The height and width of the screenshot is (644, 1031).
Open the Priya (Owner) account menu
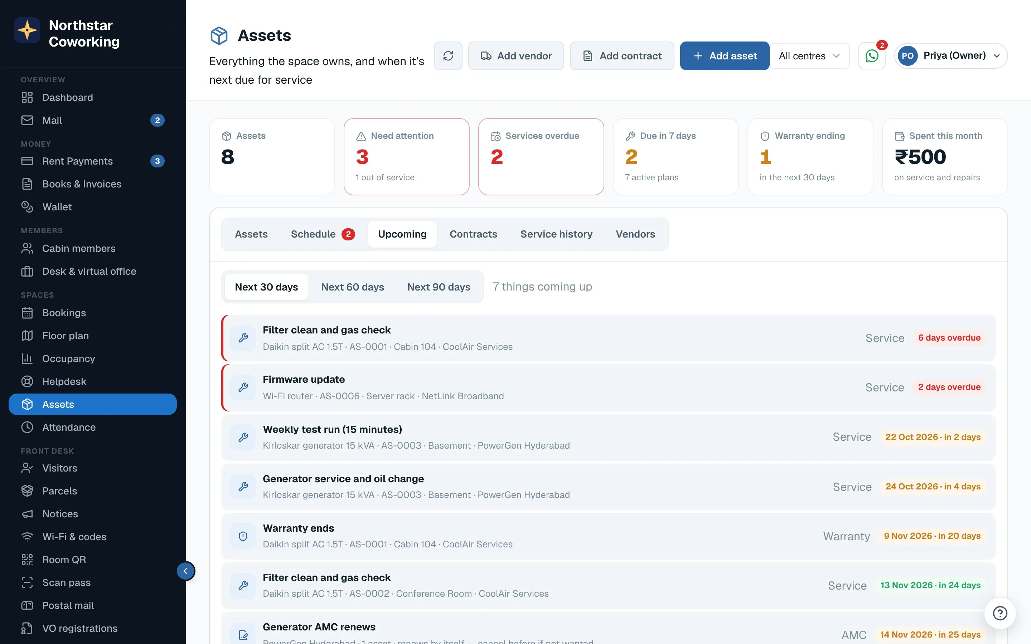pos(950,56)
